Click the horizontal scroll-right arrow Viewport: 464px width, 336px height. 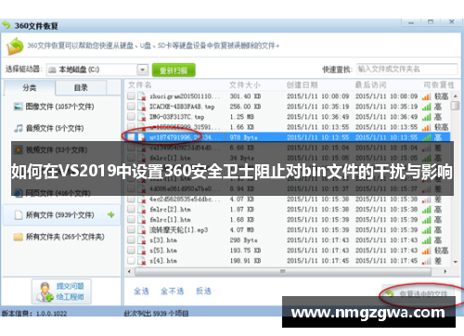coord(445,272)
